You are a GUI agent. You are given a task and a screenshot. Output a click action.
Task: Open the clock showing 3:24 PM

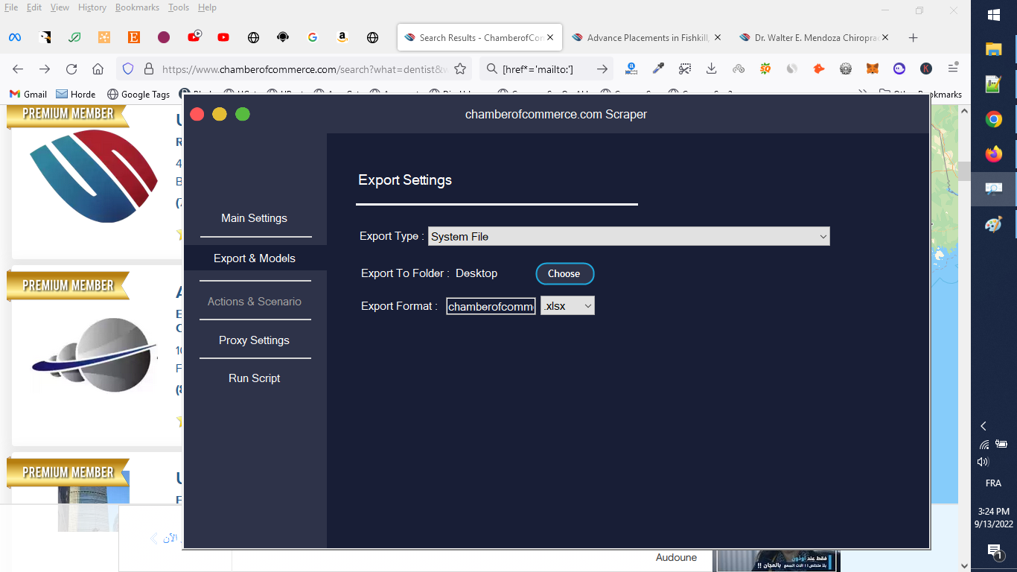click(x=994, y=518)
